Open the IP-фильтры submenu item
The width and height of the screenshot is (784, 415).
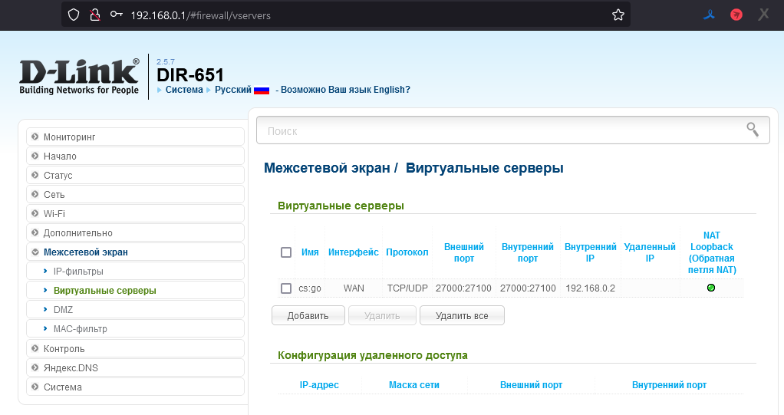135,271
